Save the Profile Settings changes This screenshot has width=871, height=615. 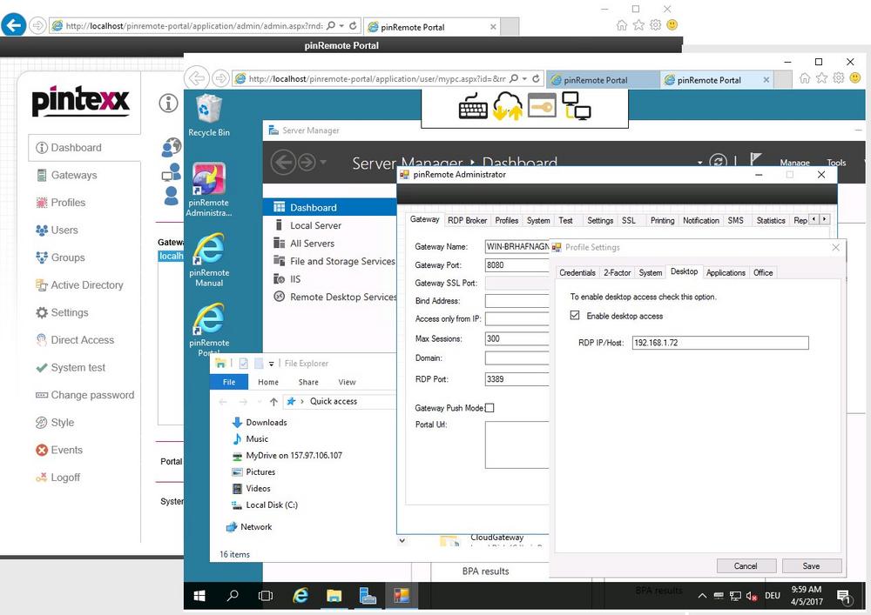811,565
